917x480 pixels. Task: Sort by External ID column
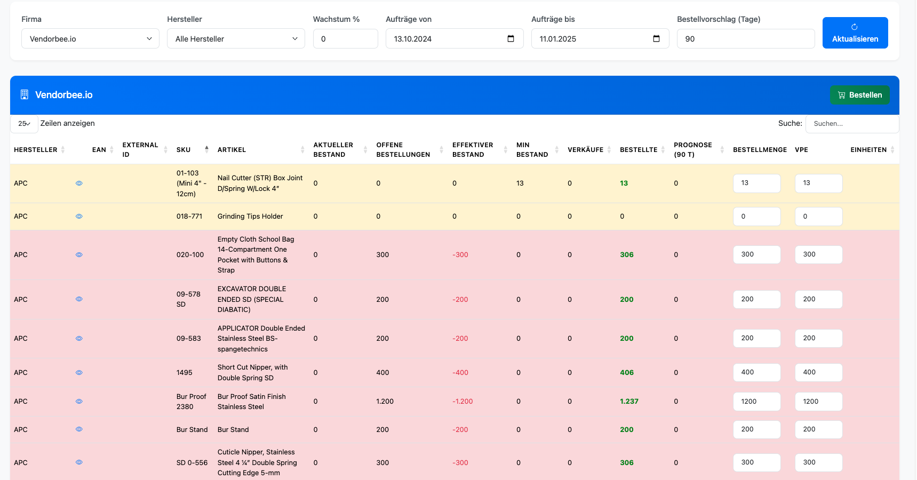click(x=165, y=150)
